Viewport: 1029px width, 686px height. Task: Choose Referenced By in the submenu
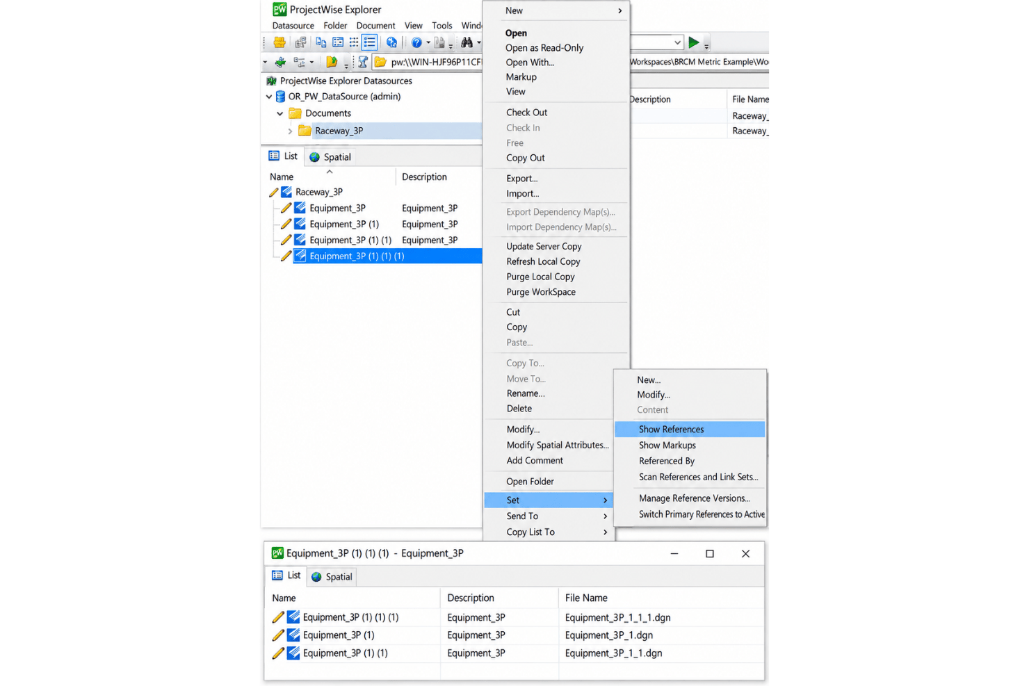[667, 461]
